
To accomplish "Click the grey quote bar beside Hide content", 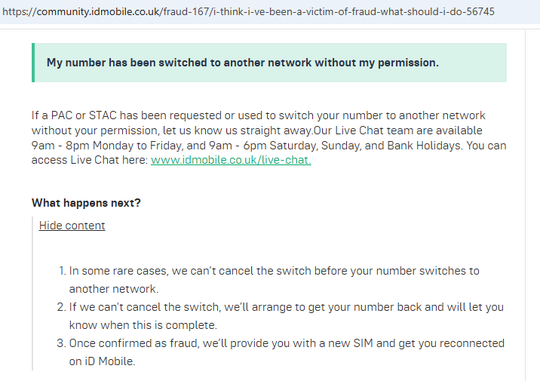I will 32,293.
